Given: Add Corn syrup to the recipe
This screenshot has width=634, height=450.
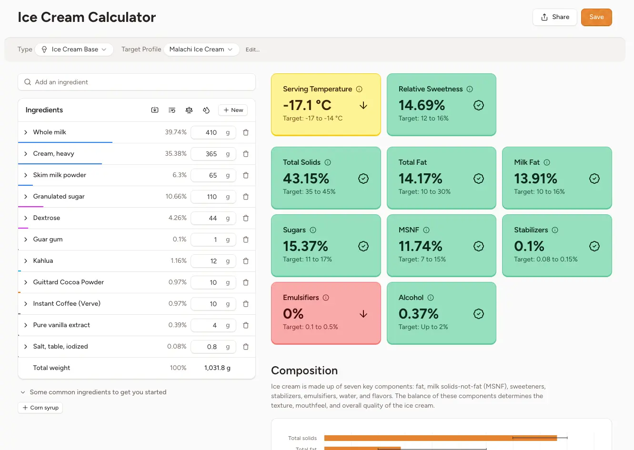Looking at the screenshot, I should pos(40,408).
